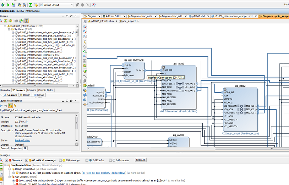The width and height of the screenshot is (289, 185).
Task: Click zoom out icon in diagram toolbar
Action: [x=85, y=32]
